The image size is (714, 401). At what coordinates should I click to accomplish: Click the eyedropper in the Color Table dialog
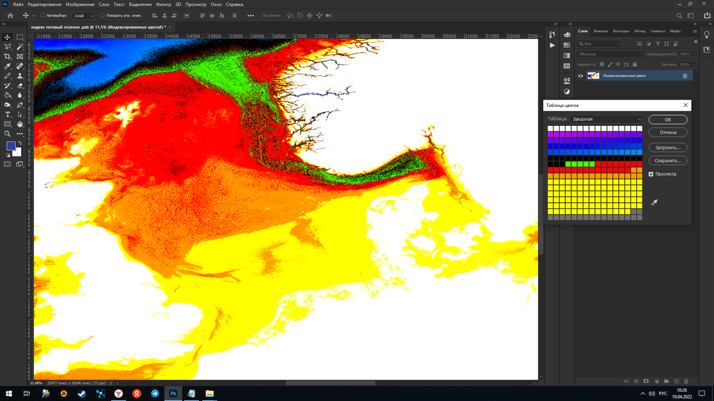(655, 203)
